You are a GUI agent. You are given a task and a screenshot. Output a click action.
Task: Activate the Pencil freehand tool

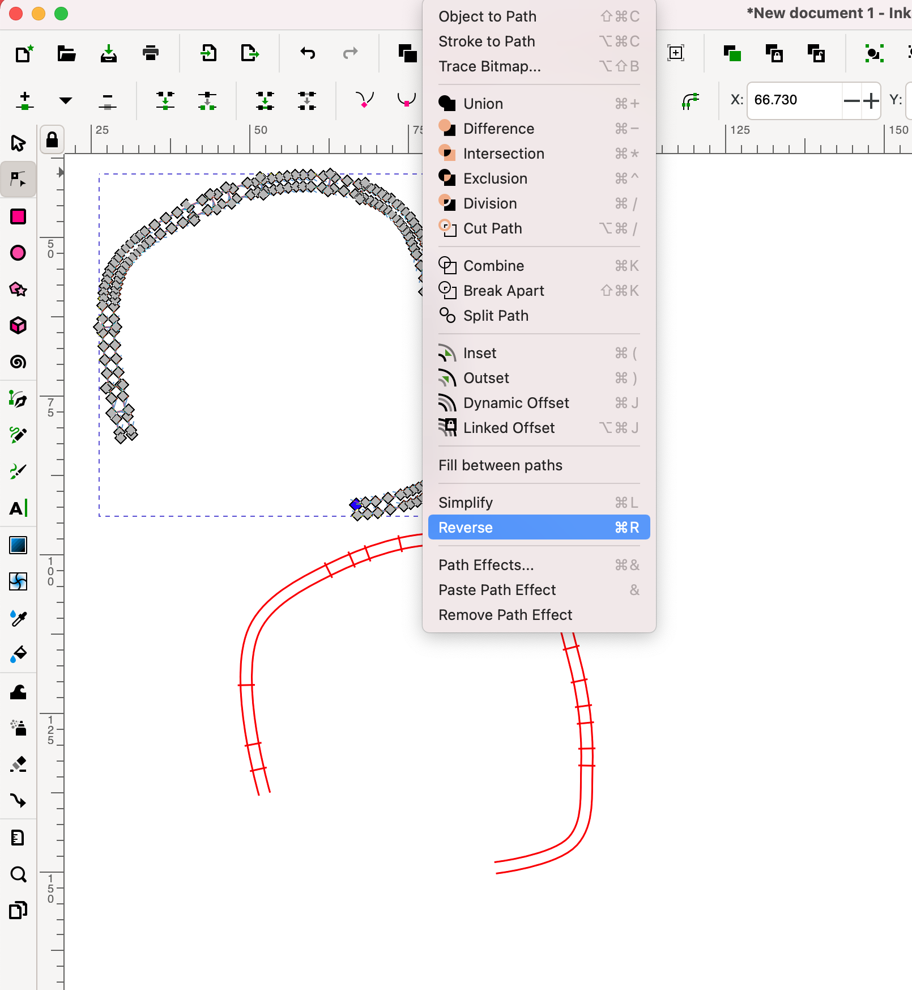[18, 435]
